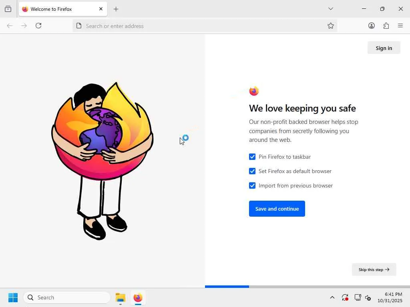Screen dimensions: 410x307
Task: Open the application hamburger menu
Action: coord(400,26)
